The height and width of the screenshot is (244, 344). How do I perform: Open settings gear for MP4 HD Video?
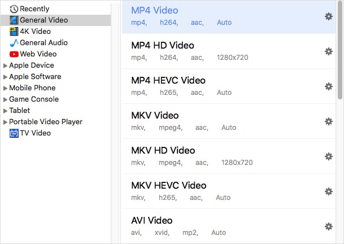click(x=328, y=51)
